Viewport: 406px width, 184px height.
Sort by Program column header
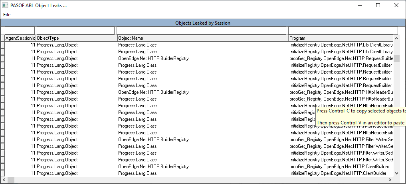point(341,38)
